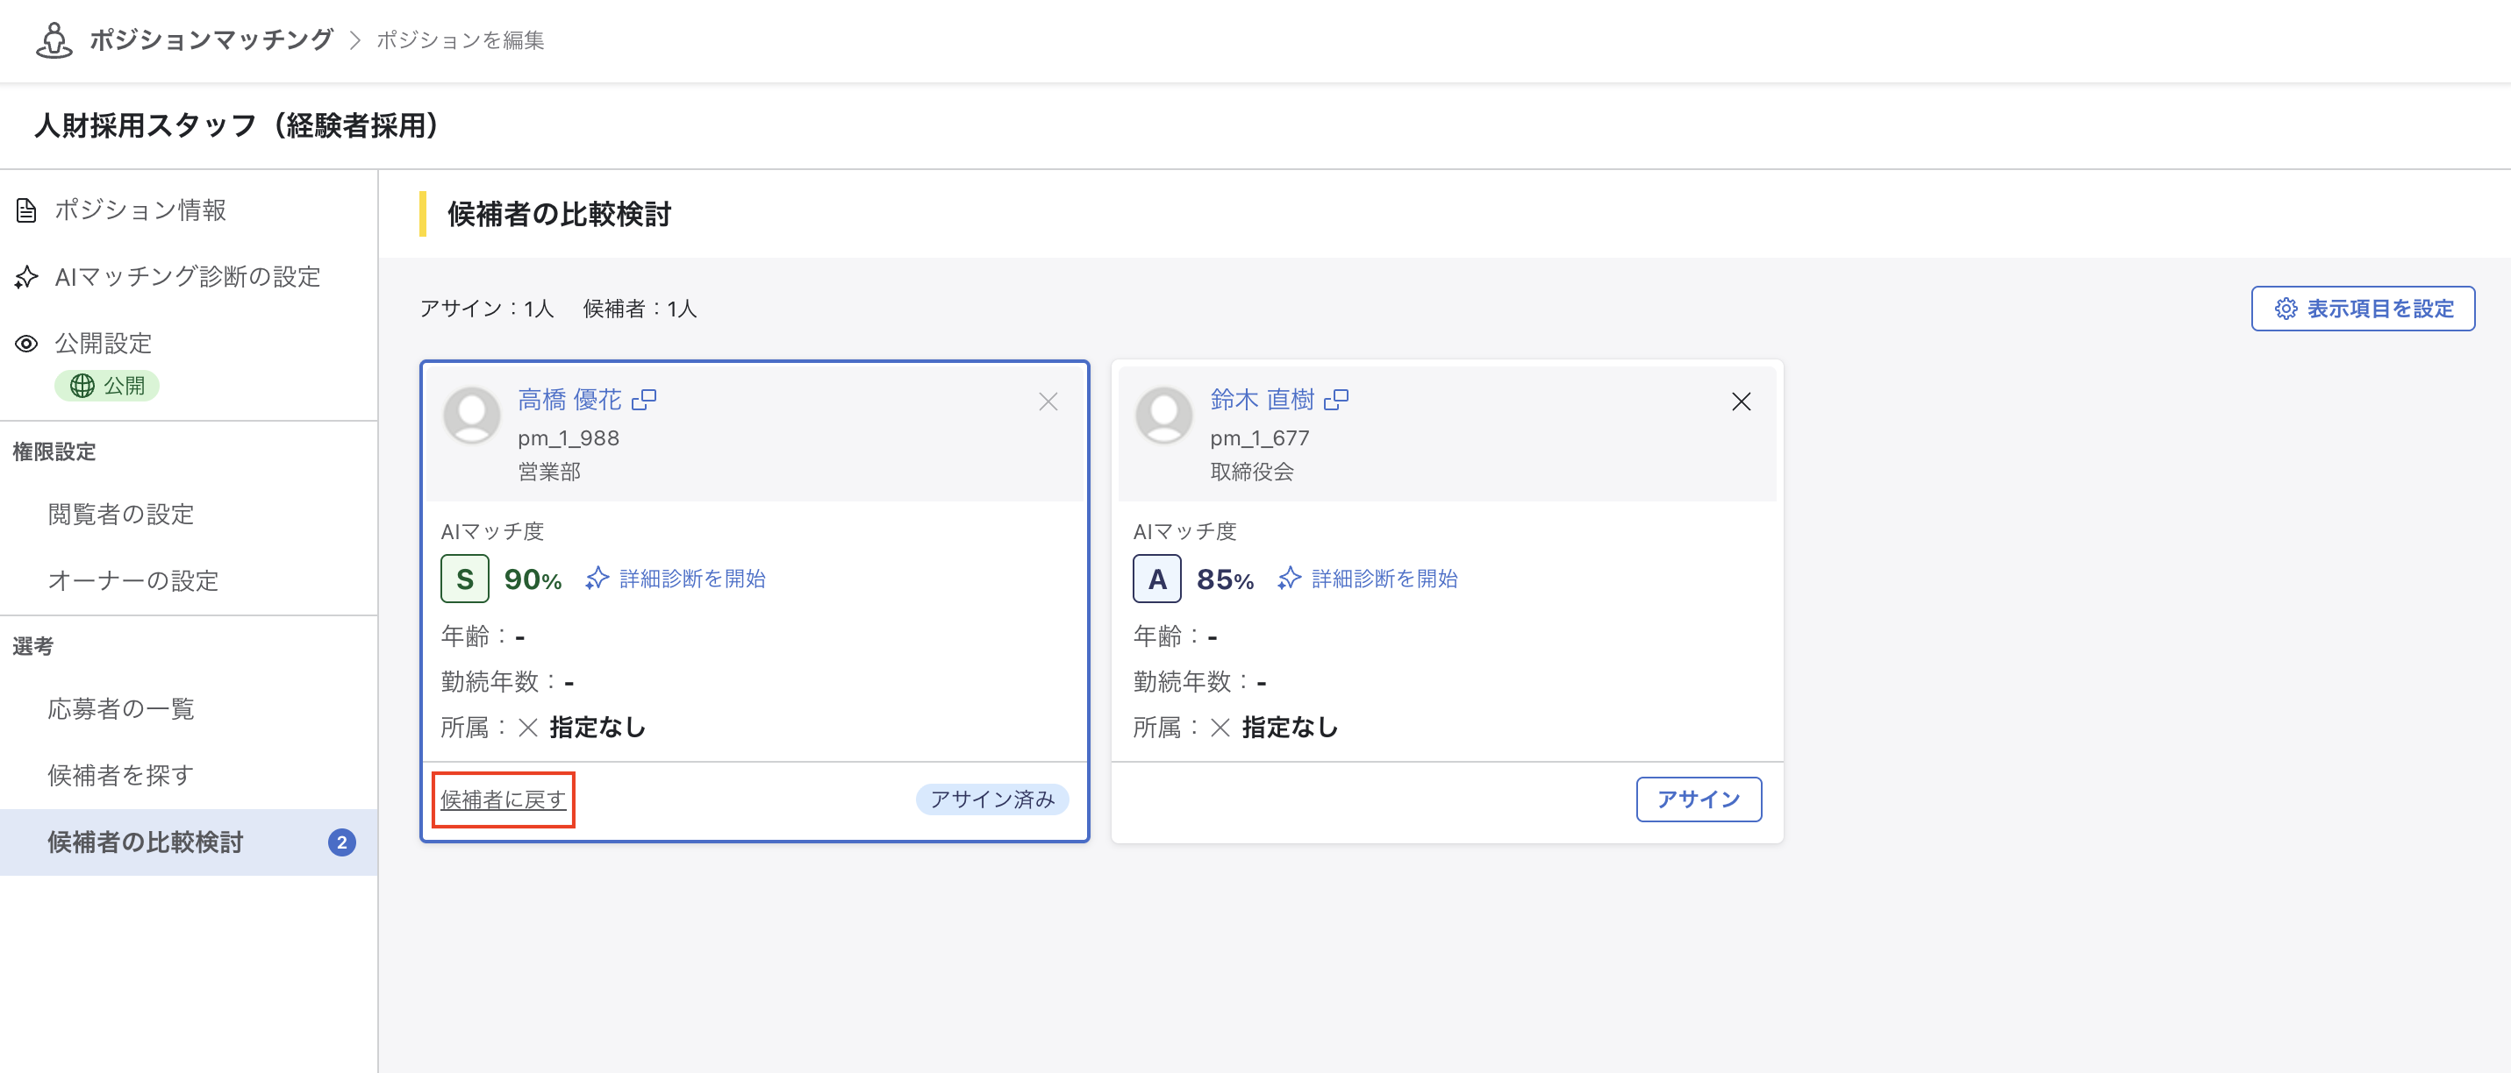
Task: Click the eye icon beside 公開設定
Action: click(26, 344)
